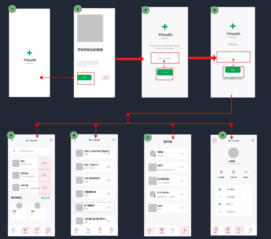The image size is (271, 239).
Task: Open the 红十字会中心 conversation in the inbox
Action: pos(168,194)
